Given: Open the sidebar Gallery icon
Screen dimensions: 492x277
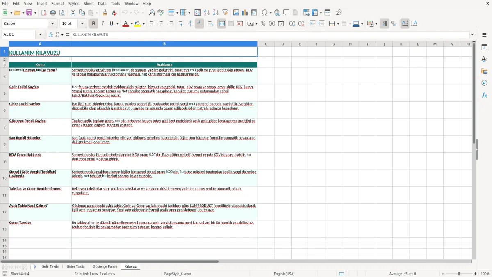Looking at the screenshot, I should pyautogui.click(x=484, y=71).
